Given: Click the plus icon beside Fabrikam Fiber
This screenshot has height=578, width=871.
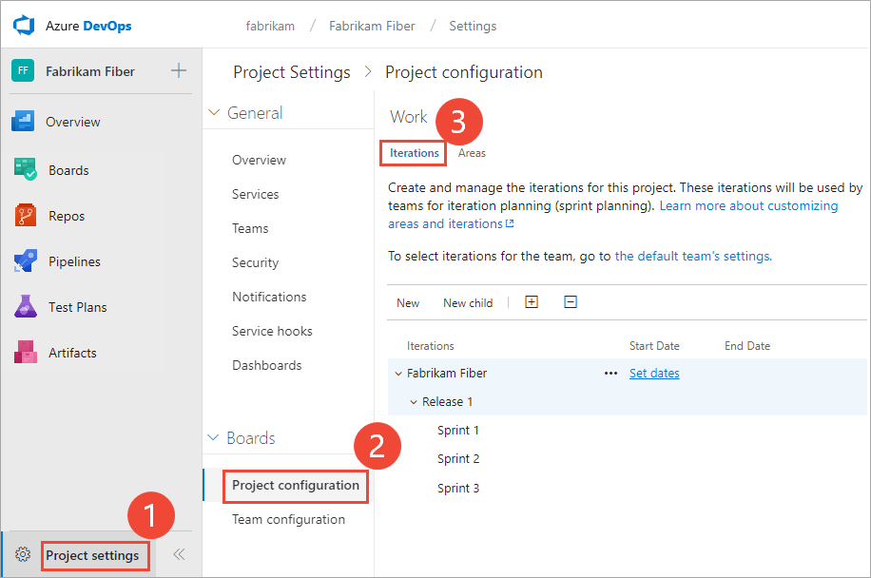Looking at the screenshot, I should pyautogui.click(x=178, y=71).
